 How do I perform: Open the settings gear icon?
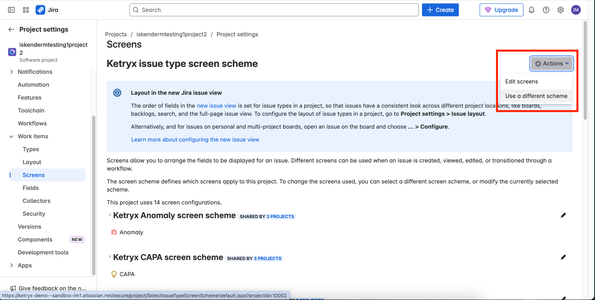(x=561, y=10)
